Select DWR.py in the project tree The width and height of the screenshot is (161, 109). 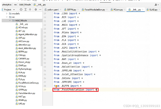pos(21,66)
